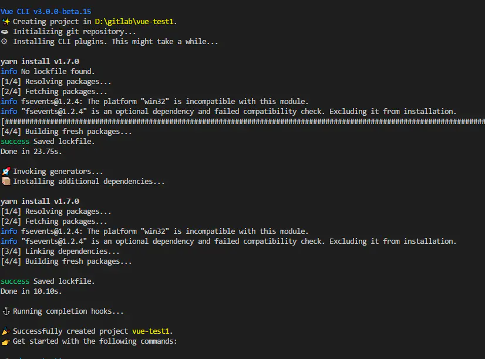Viewport: 485px width, 359px height.
Task: Click the text Initializing git repository...
Action: pyautogui.click(x=74, y=32)
